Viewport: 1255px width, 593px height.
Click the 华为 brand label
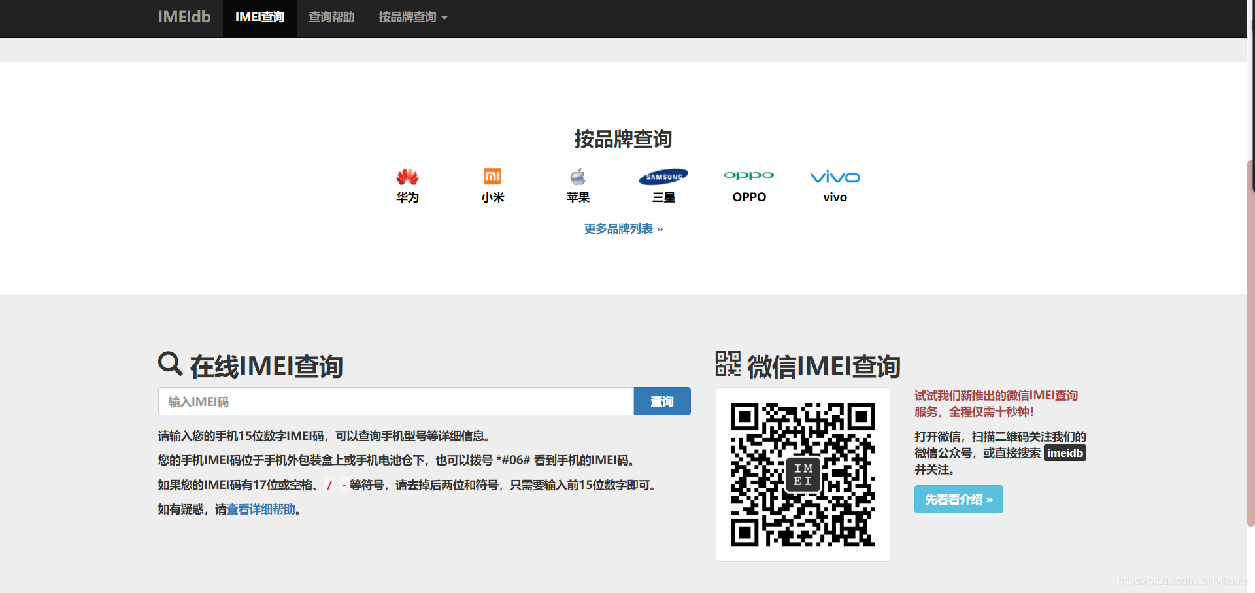[x=407, y=197]
